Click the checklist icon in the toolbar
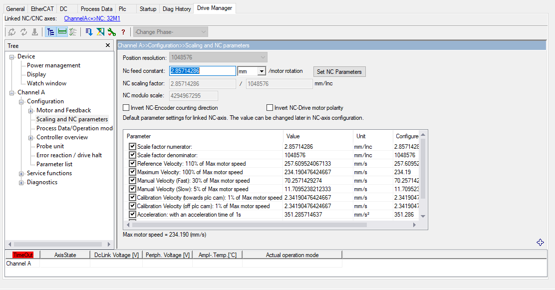The height and width of the screenshot is (290, 555). 73,32
